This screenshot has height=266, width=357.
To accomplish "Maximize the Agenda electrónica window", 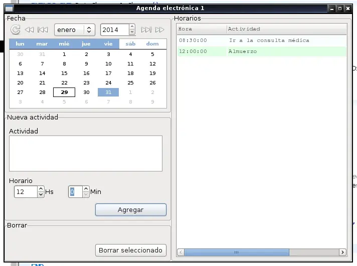I will pos(339,8).
